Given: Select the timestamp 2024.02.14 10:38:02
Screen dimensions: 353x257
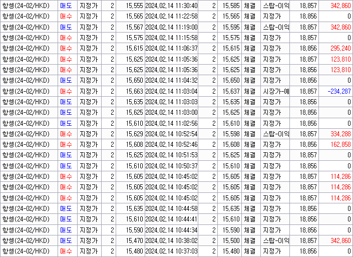Looking at the screenshot, I should [x=171, y=240].
